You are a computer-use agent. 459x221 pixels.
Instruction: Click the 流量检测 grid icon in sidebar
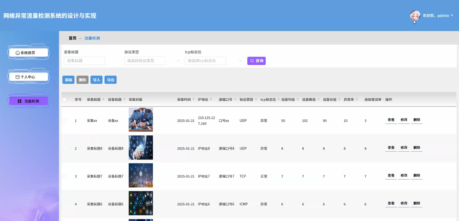[x=19, y=101]
